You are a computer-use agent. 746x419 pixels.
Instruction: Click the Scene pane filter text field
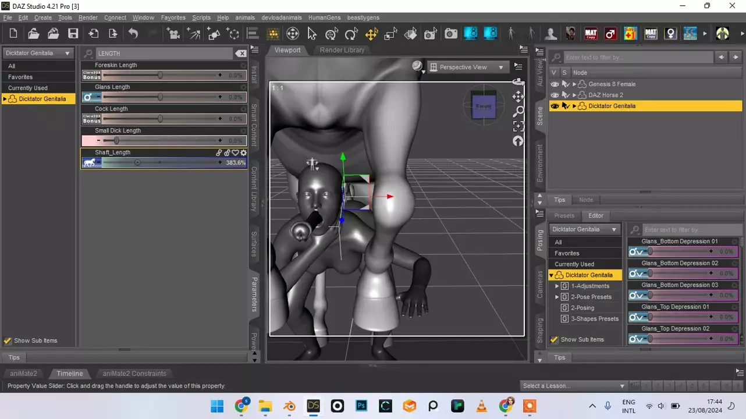point(638,58)
